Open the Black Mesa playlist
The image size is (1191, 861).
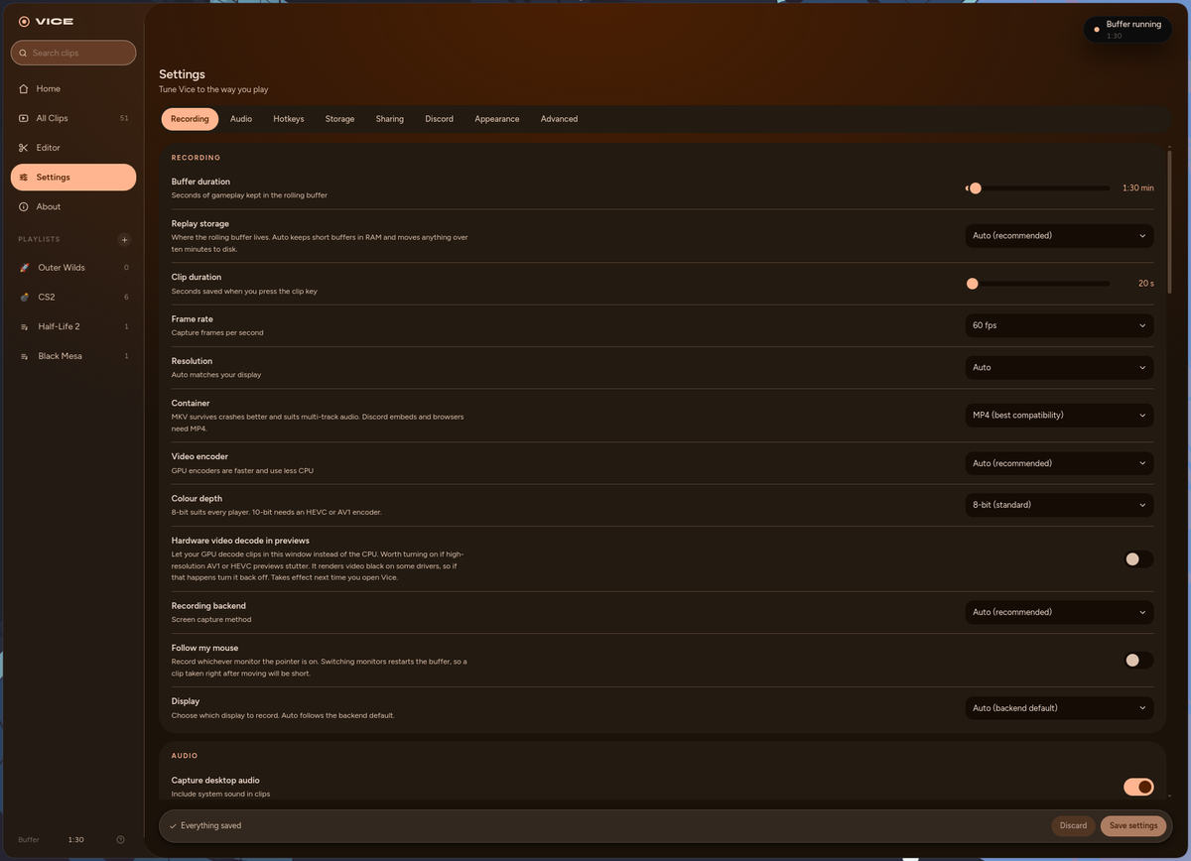point(73,356)
